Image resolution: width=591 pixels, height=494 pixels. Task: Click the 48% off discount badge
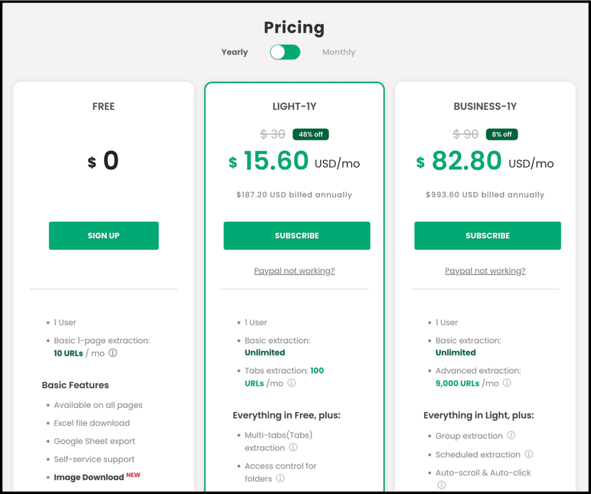(311, 134)
